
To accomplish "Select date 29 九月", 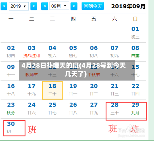I will (135, 109).
